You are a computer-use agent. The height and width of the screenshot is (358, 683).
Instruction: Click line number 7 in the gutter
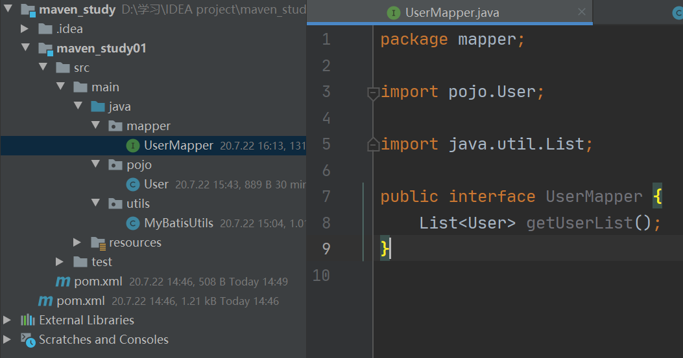tap(326, 197)
